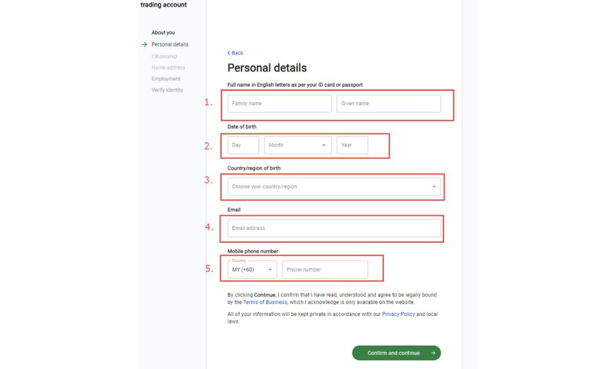Focus the Year input field
The image size is (616, 369).
(352, 145)
